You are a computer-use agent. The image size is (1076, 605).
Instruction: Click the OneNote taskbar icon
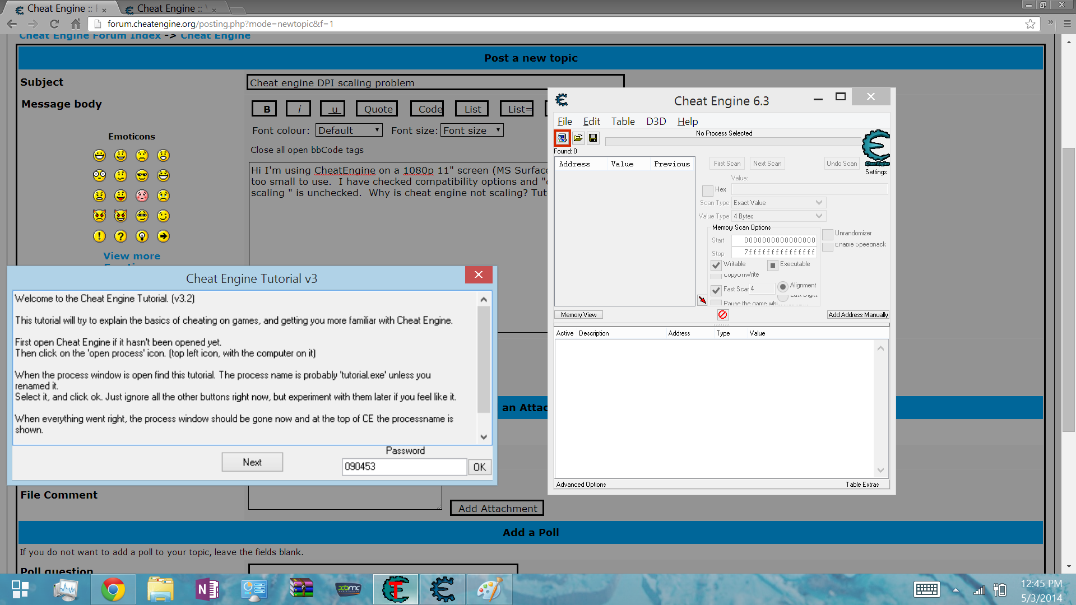pyautogui.click(x=207, y=589)
